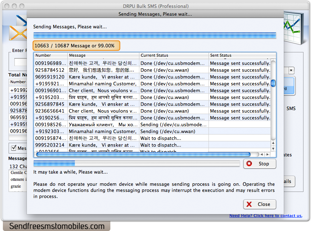Click the horizontal scrollbar thumb of table
The image size is (311, 231).
pyautogui.click(x=143, y=154)
